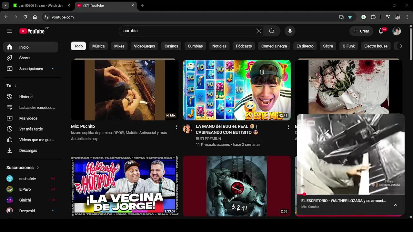Viewport: 413px width, 232px height.
Task: Select the Cumbias filter chip
Action: click(x=195, y=46)
